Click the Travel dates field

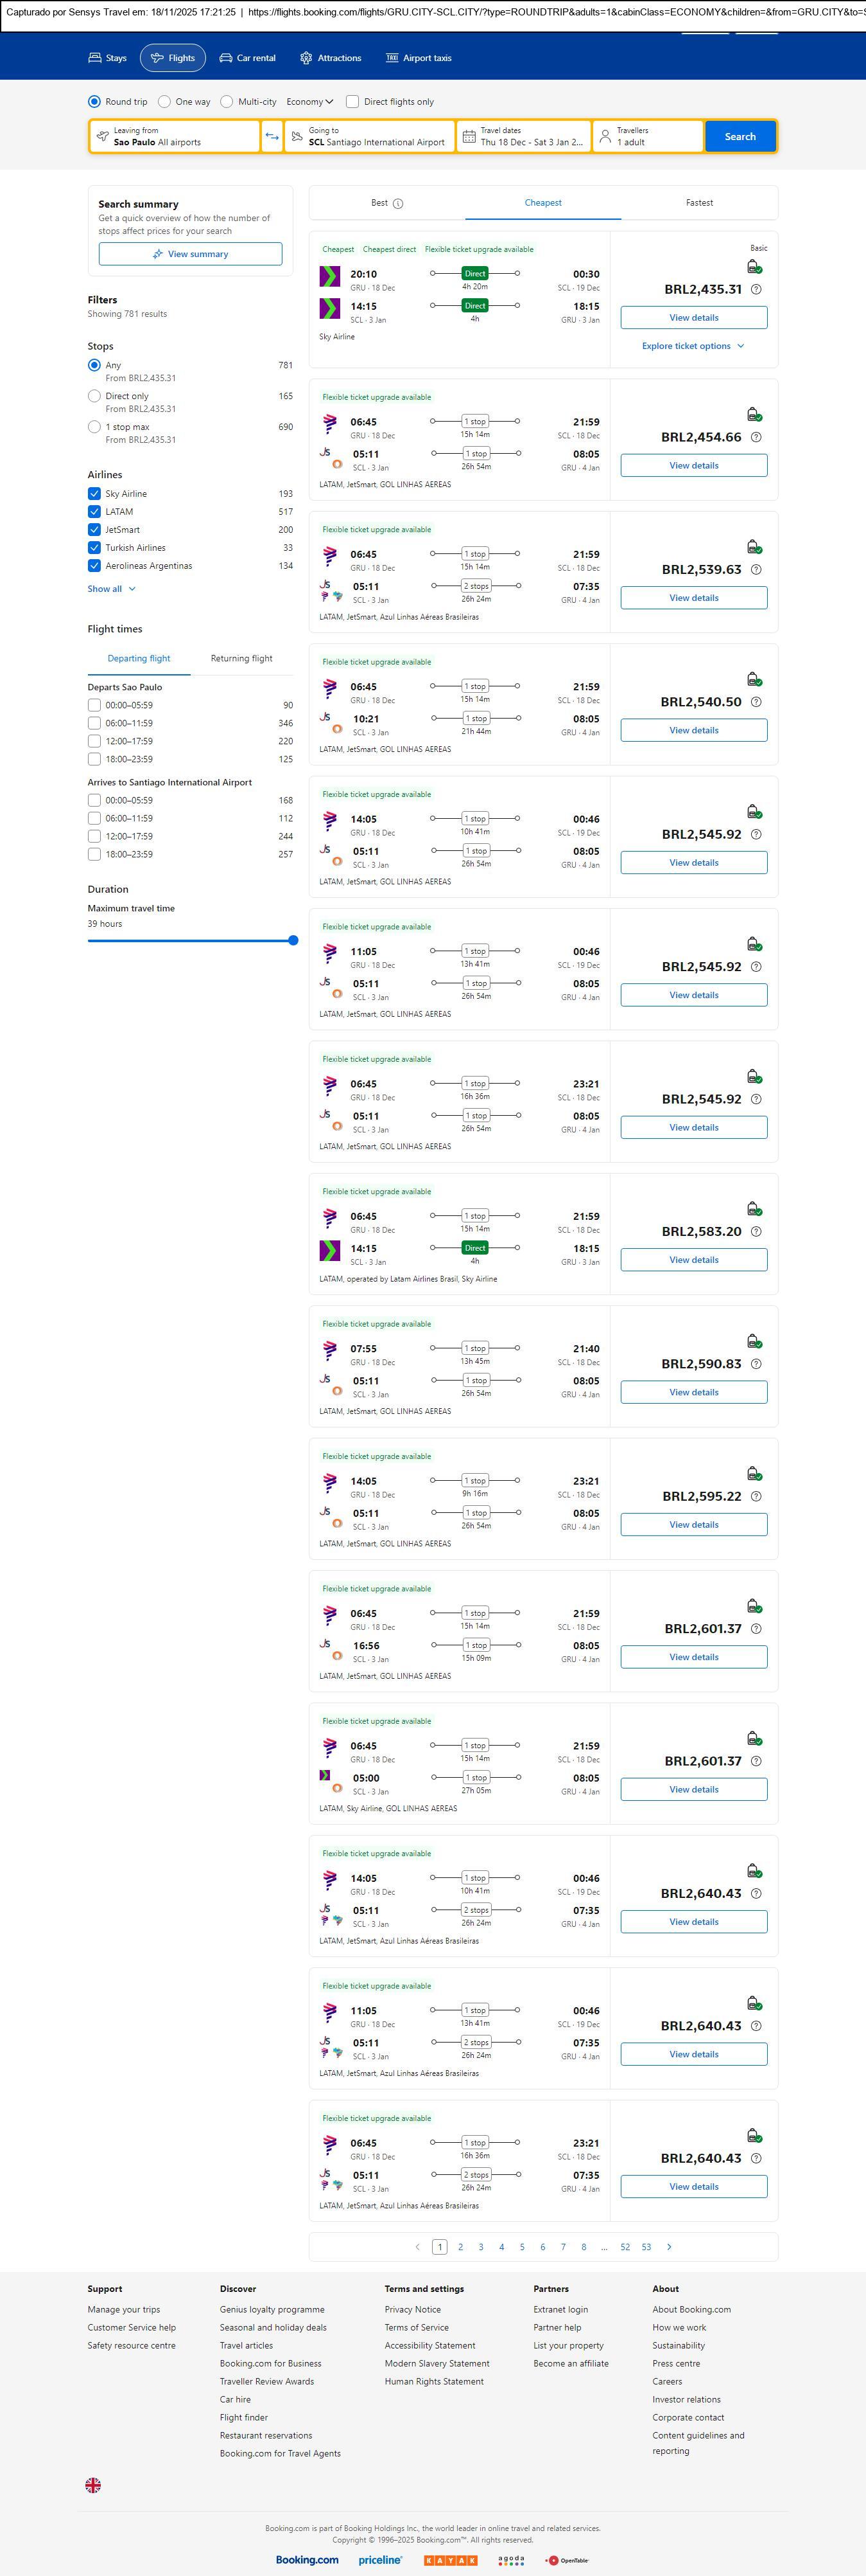[x=523, y=137]
